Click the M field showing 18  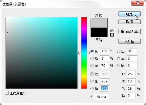(x=131, y=81)
